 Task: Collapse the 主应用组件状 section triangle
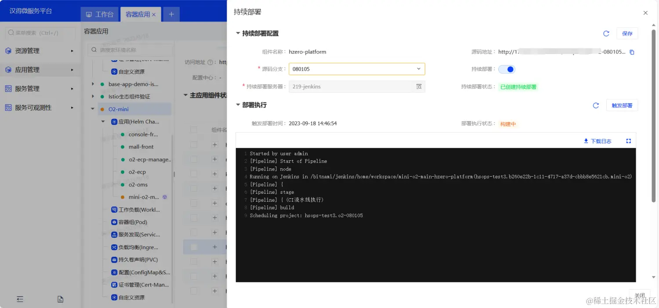click(x=185, y=95)
